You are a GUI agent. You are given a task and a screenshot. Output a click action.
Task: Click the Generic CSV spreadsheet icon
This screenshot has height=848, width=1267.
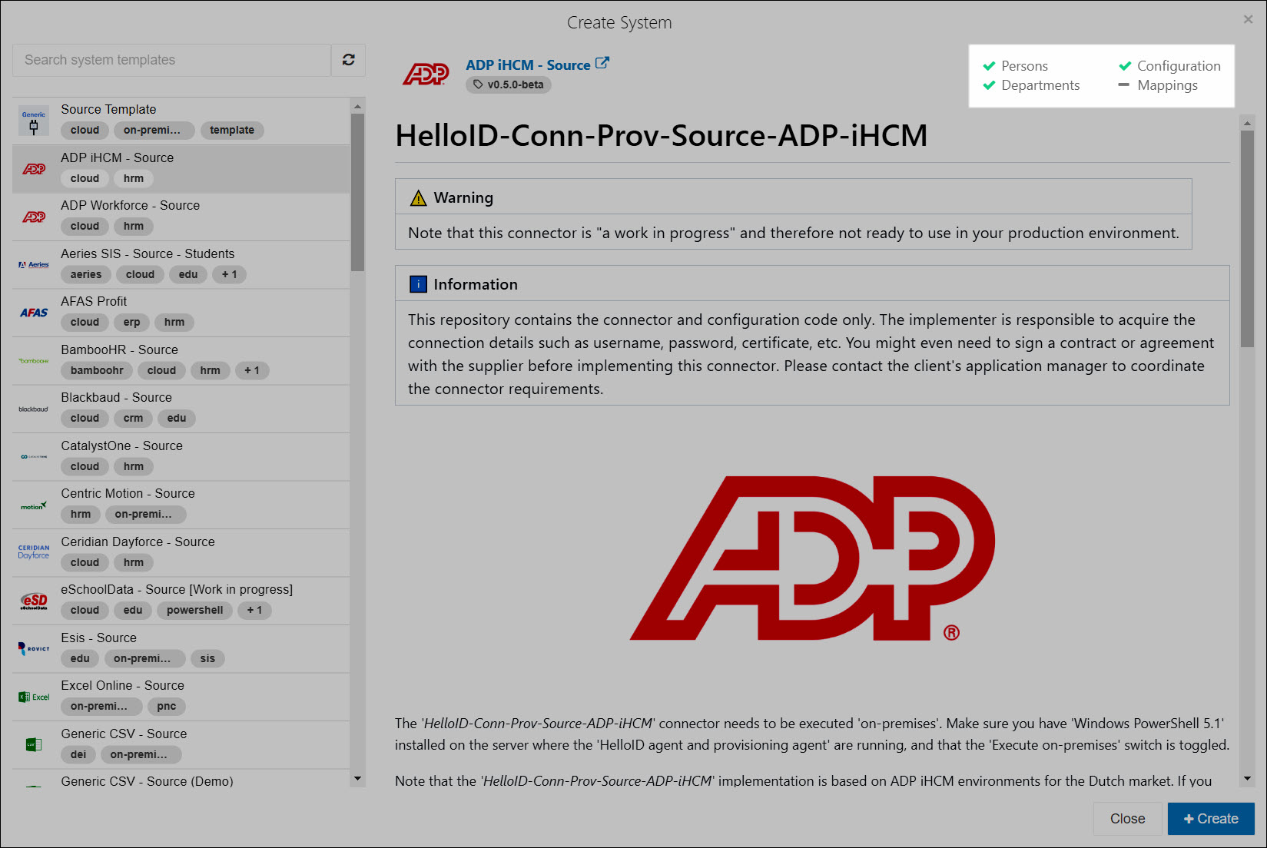pyautogui.click(x=34, y=744)
